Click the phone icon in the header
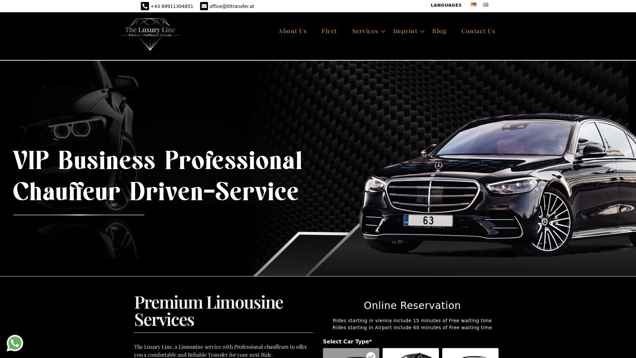Viewport: 636px width, 358px height. click(145, 6)
